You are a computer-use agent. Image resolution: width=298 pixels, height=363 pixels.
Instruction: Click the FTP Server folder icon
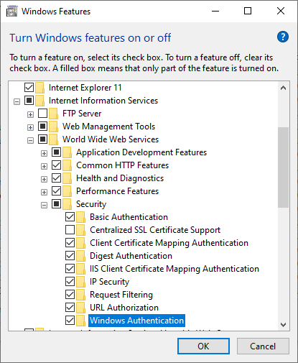click(x=53, y=114)
